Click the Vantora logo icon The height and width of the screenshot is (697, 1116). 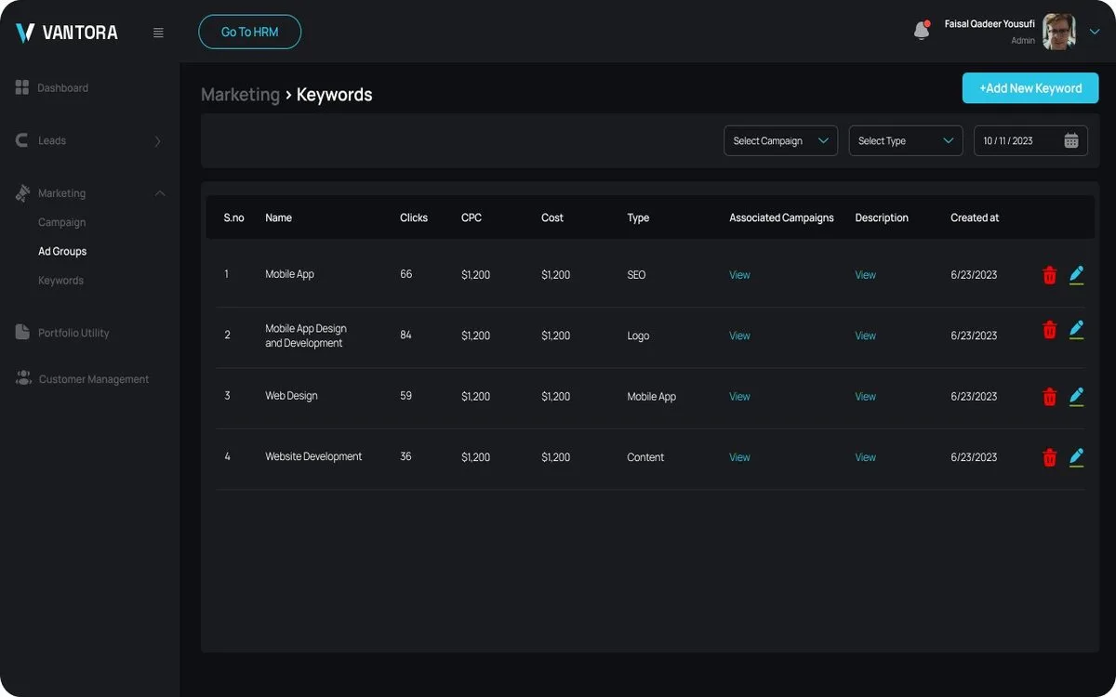pos(25,33)
